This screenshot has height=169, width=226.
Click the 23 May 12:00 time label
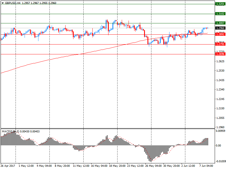point(135,166)
